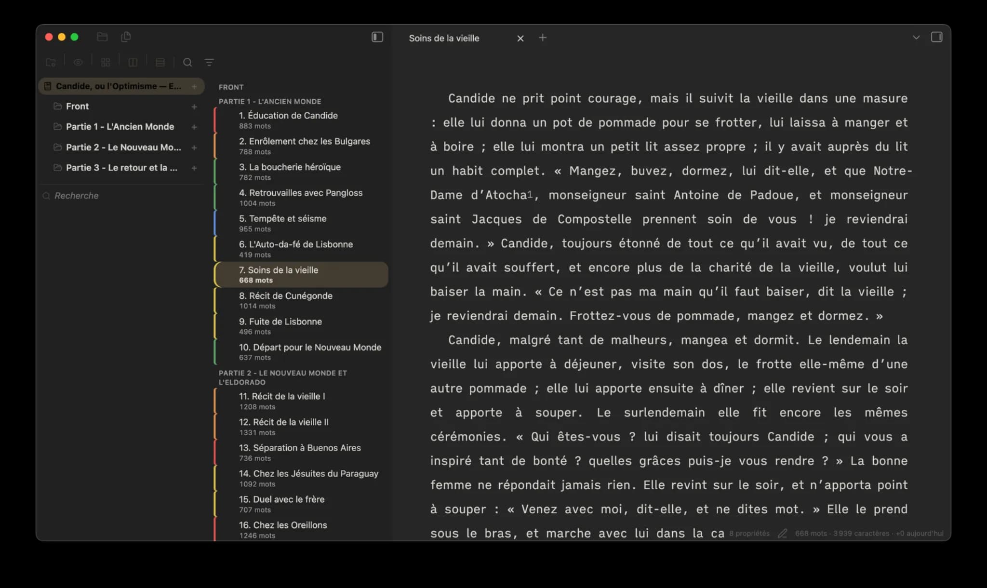
Task: Click the book icon of the Candide project
Action: [48, 86]
